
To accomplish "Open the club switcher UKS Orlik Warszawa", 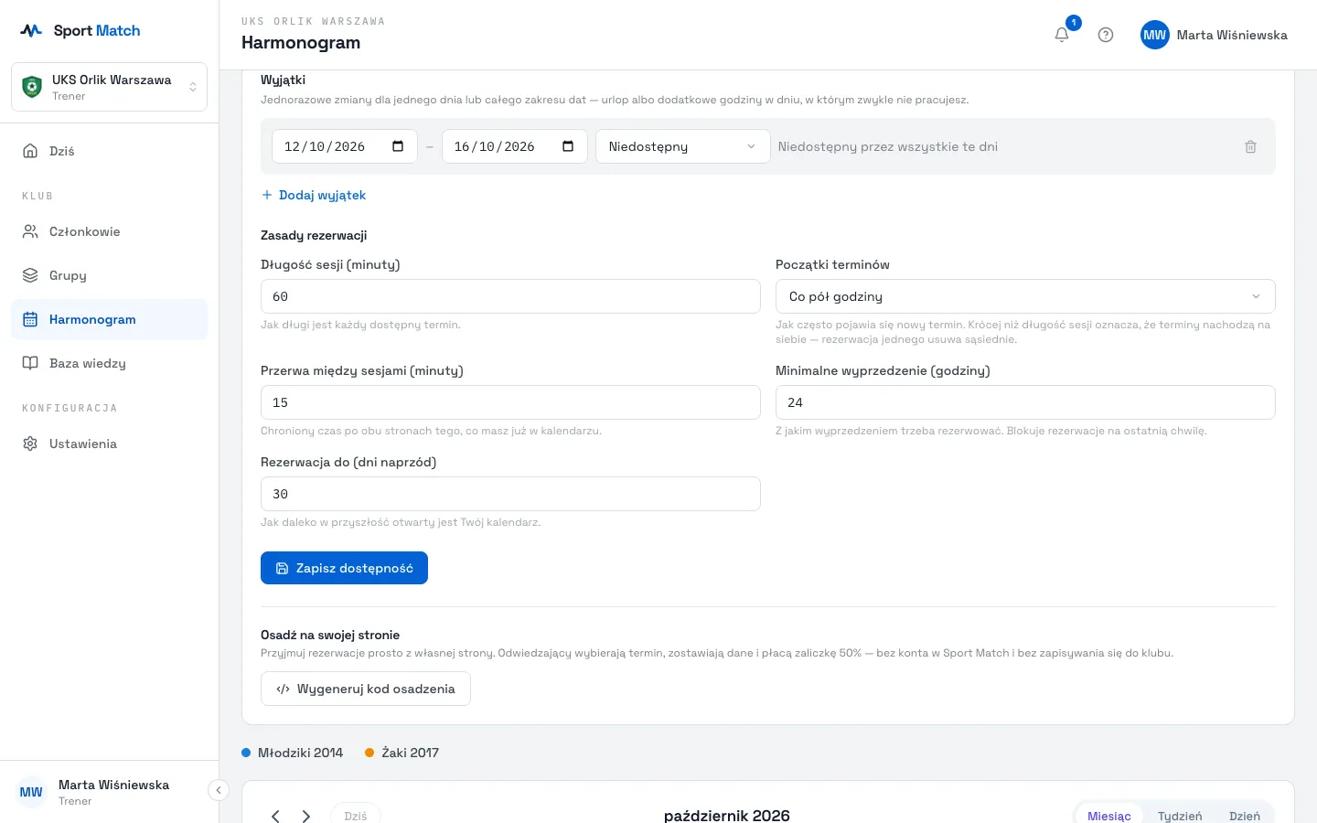I will pos(109,87).
